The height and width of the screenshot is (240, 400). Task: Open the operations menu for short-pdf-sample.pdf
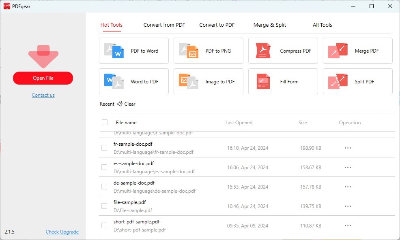pyautogui.click(x=348, y=225)
